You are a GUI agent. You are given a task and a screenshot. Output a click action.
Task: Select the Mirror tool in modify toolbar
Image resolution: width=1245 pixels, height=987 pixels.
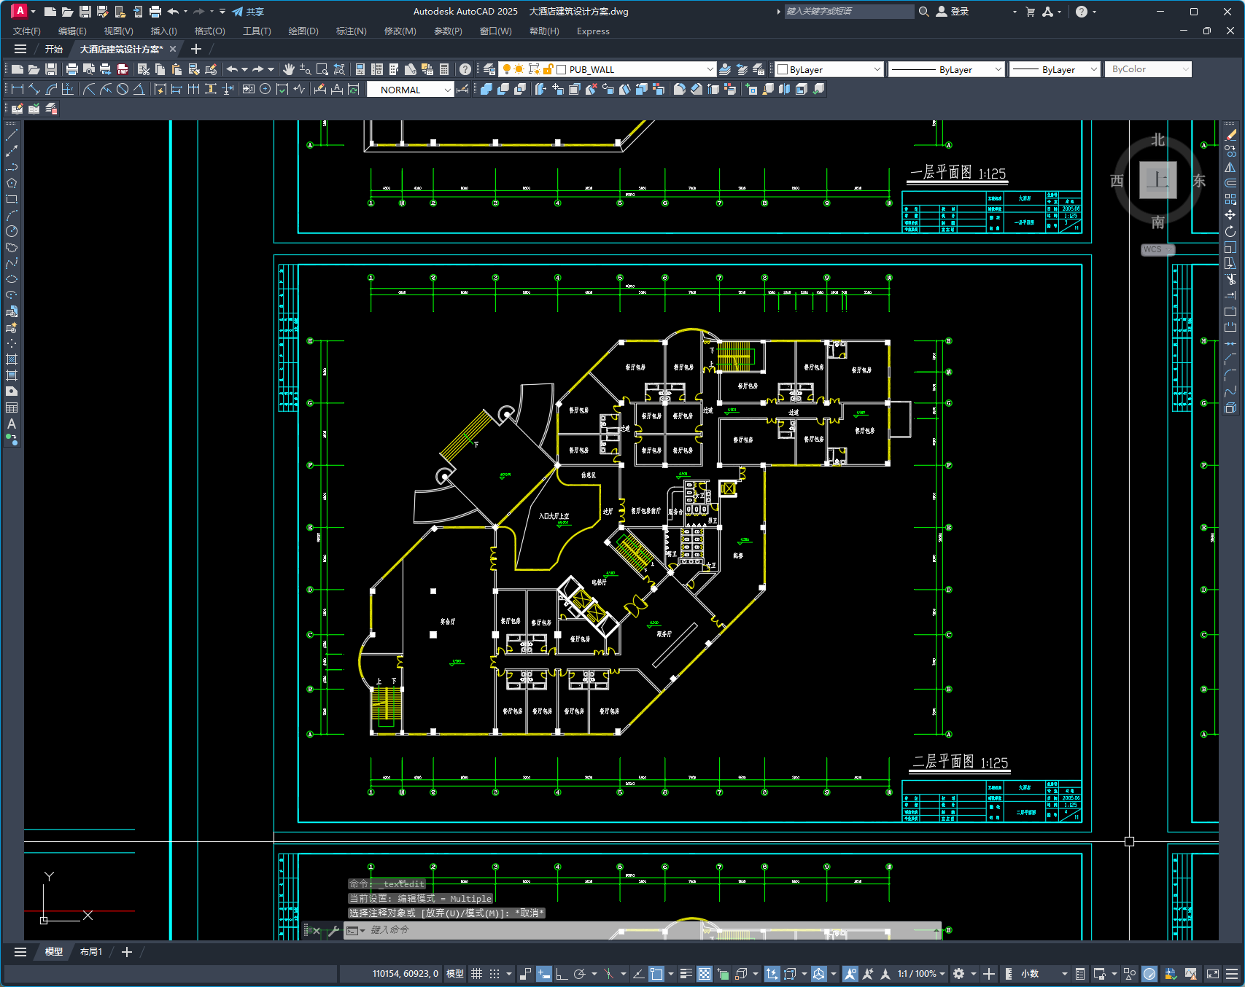(1230, 167)
